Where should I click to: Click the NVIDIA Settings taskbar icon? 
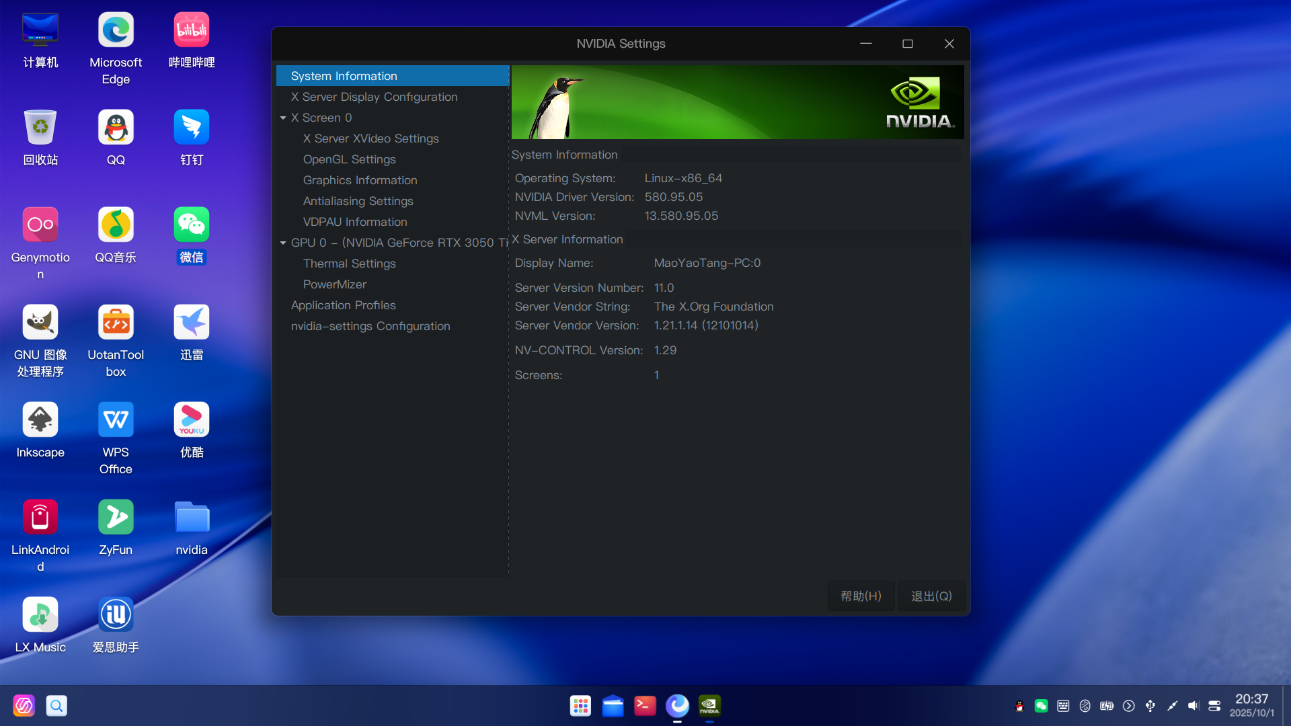(709, 706)
